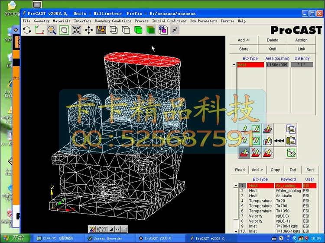325x243 pixels.
Task: Click the material/domain selection icon
Action: tap(163, 30)
